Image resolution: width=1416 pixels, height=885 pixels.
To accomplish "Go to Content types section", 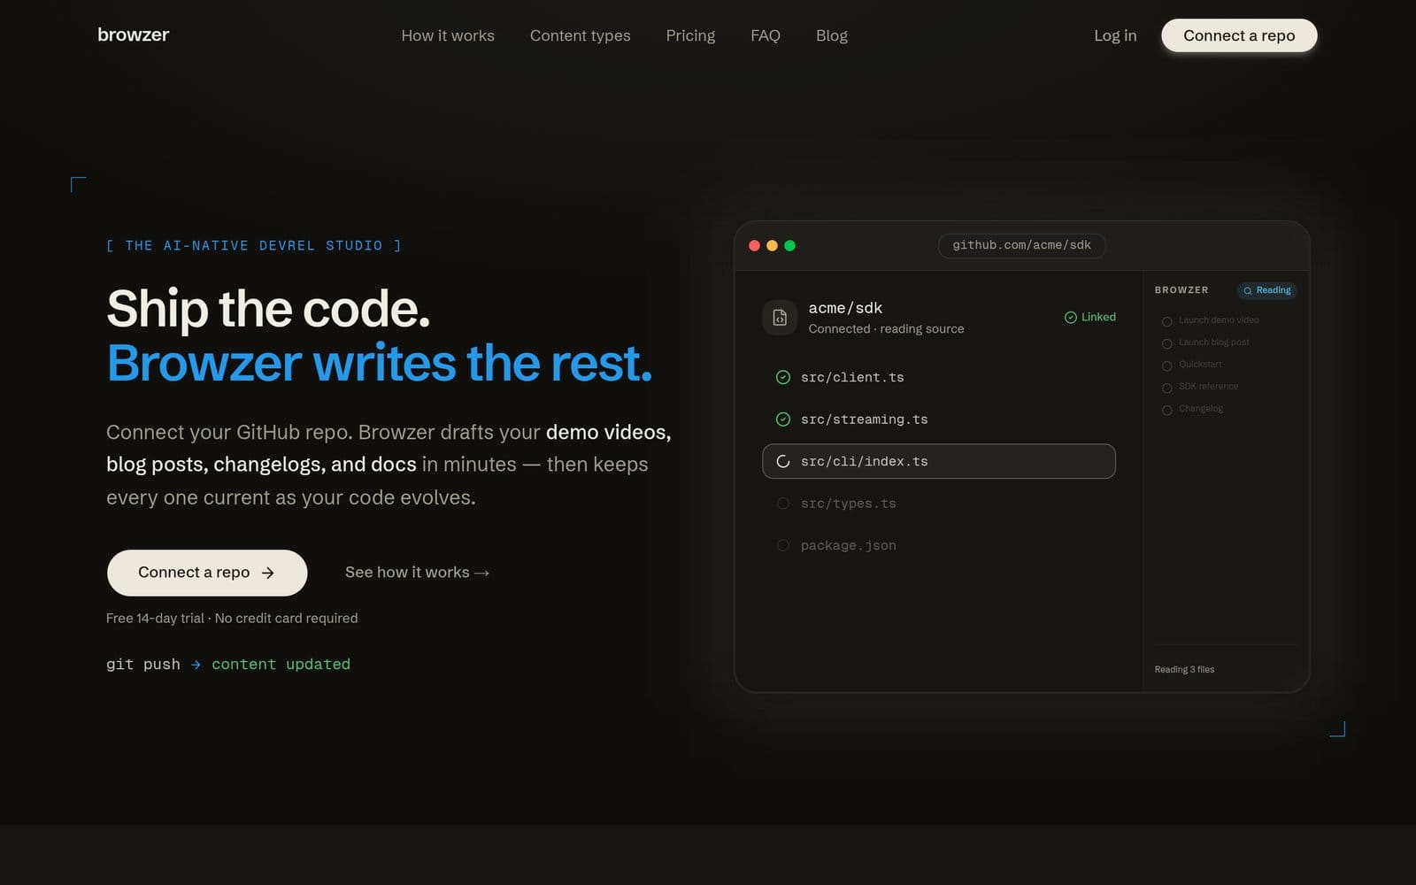I will pos(581,35).
